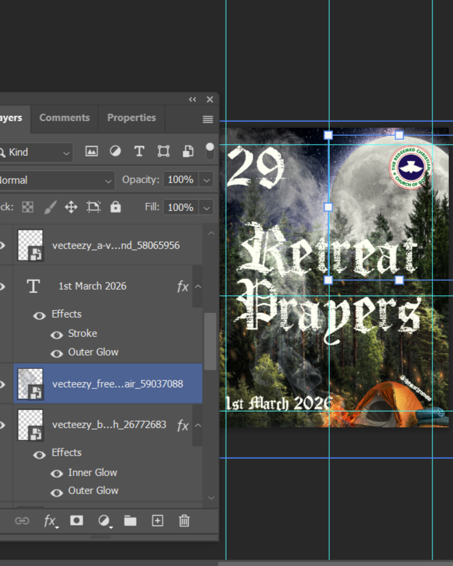Click the Opacity label scrubby slider

point(141,180)
